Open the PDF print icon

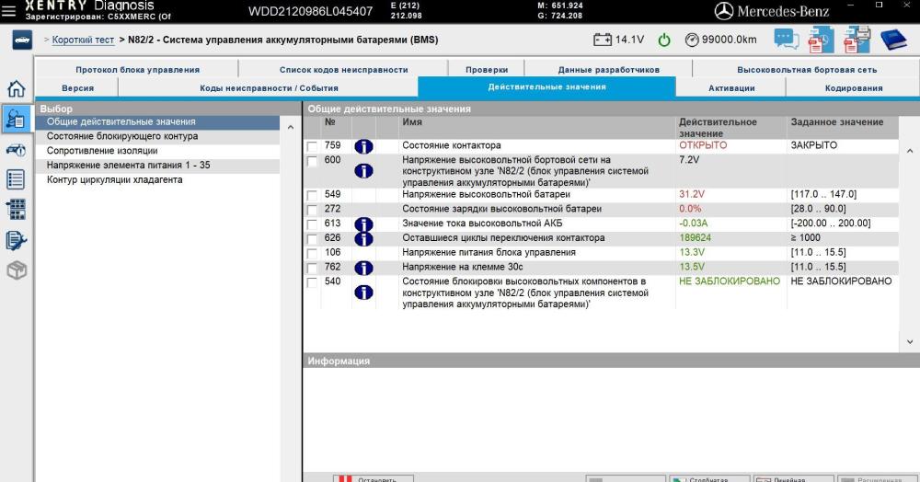click(857, 40)
